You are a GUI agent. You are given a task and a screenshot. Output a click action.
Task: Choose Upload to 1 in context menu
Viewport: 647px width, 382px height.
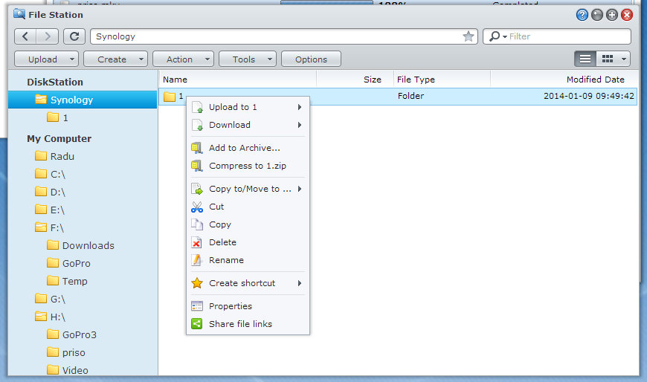[248, 107]
